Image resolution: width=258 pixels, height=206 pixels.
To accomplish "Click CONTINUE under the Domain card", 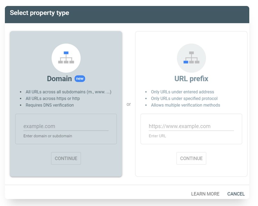I will coord(66,158).
